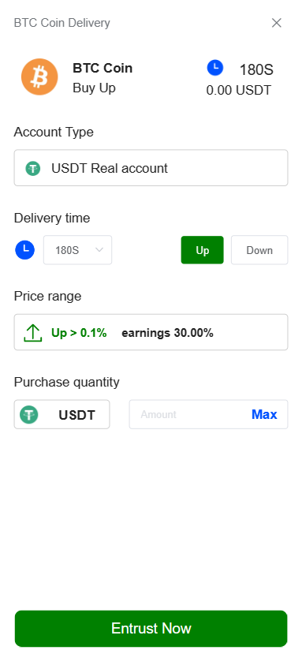Click the blue clock icon beside 180S header
302x654 pixels.
coord(215,68)
